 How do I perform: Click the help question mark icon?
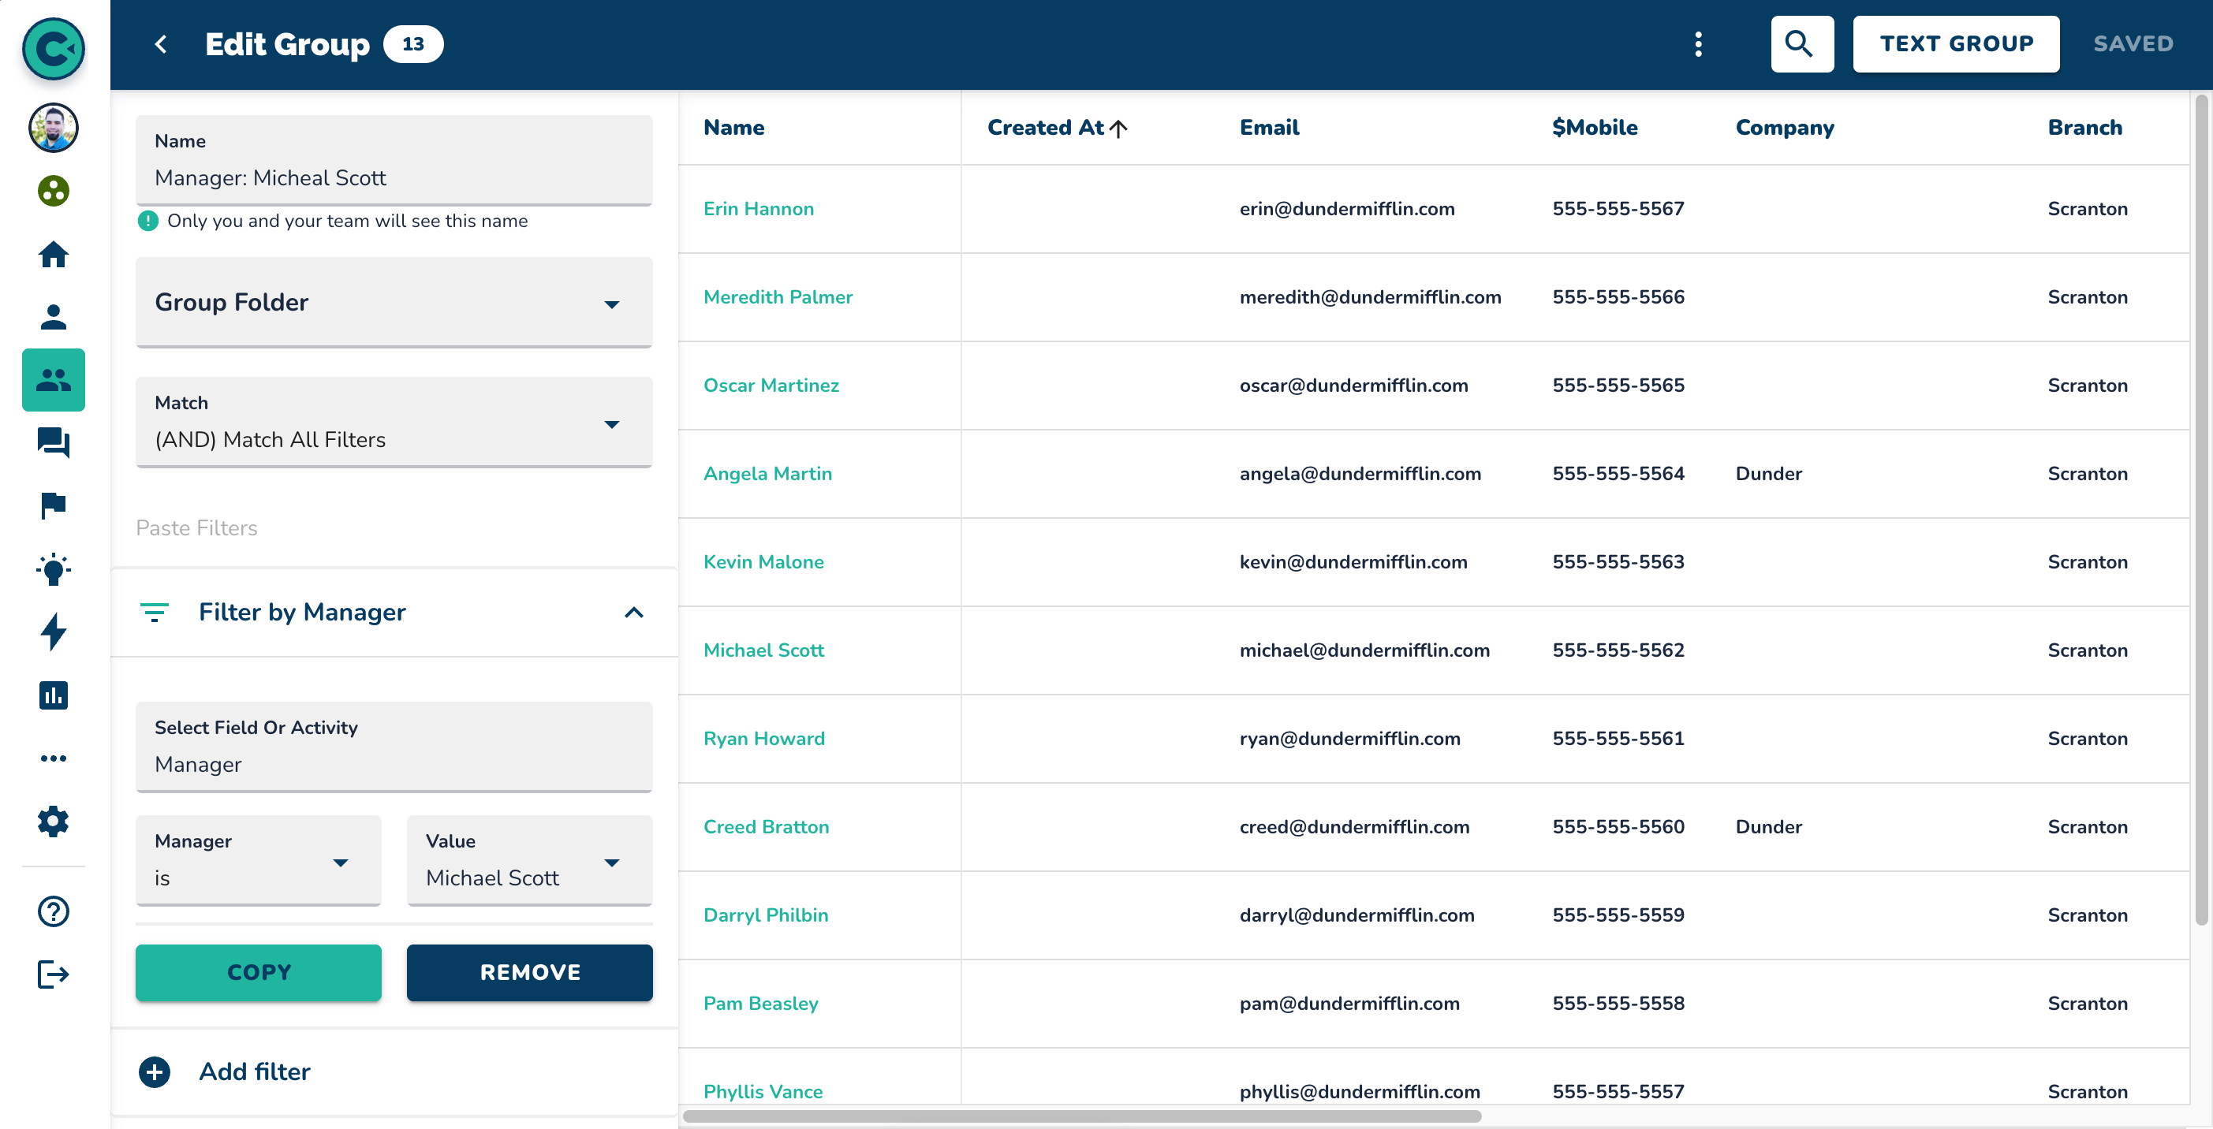(x=54, y=911)
